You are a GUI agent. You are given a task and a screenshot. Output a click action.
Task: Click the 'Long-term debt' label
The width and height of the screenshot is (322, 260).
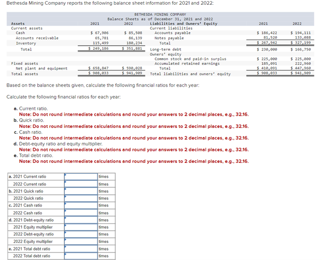pyautogui.click(x=166, y=49)
